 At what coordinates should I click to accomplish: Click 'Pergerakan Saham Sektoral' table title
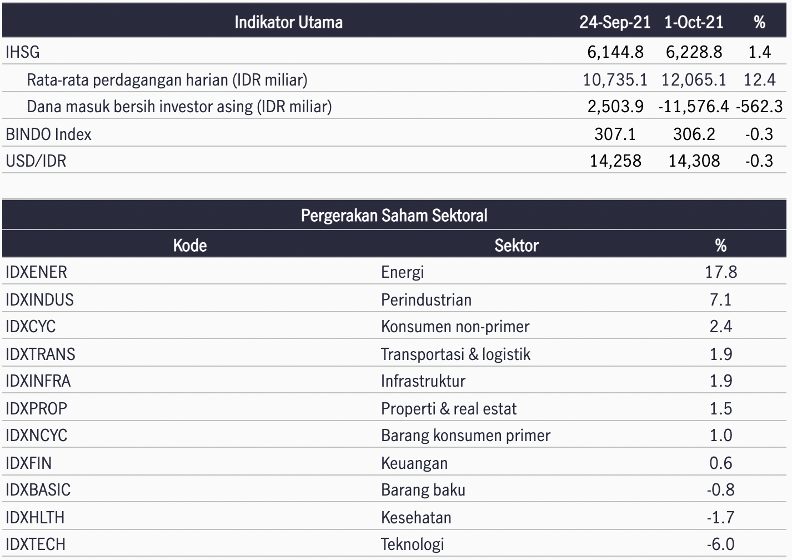coord(394,216)
